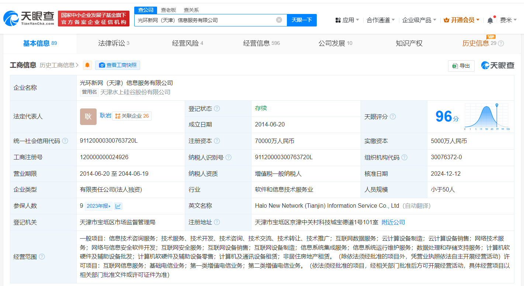Click the 有限责任公司(法人独资) company type
This screenshot has width=524, height=286.
point(111,190)
